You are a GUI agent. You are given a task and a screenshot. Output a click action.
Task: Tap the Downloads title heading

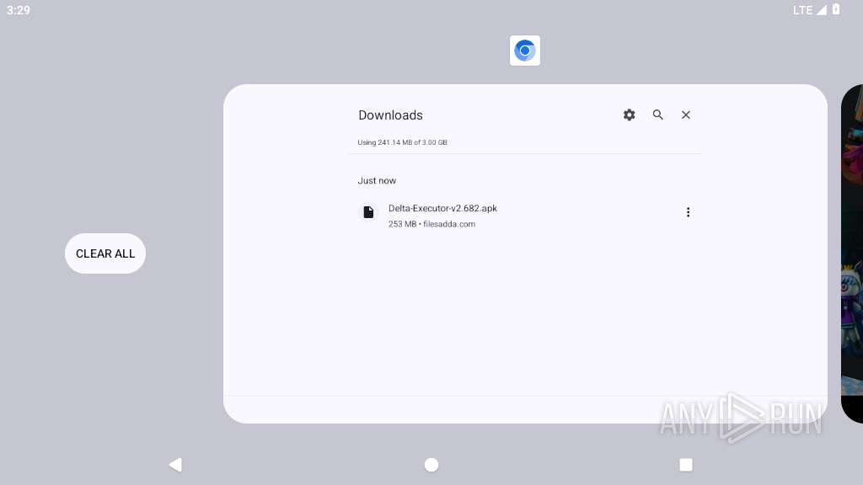pyautogui.click(x=390, y=115)
